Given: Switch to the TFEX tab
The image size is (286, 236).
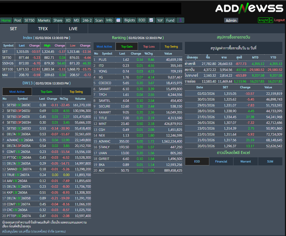Looking at the screenshot, I should (x=43, y=29).
